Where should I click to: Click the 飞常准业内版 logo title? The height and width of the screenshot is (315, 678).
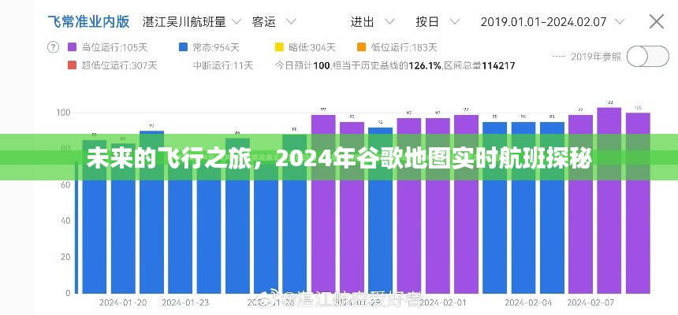click(88, 21)
